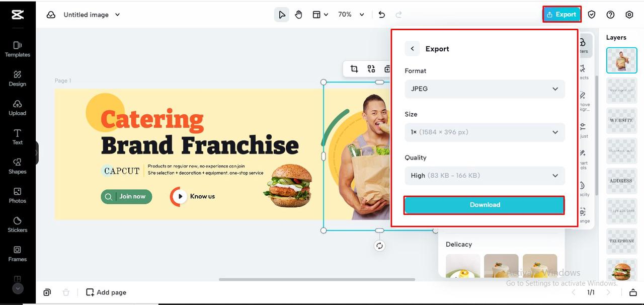Click Add page button
644x305 pixels.
(106, 292)
